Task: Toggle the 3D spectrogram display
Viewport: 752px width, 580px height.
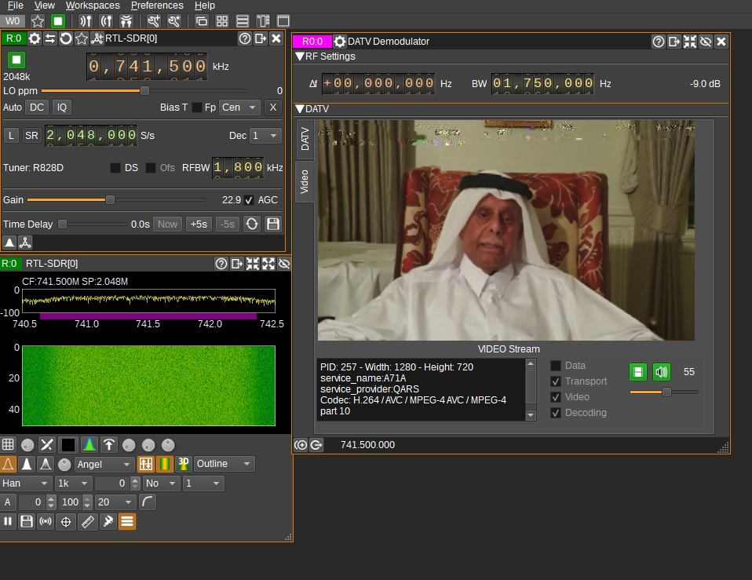Action: click(184, 464)
